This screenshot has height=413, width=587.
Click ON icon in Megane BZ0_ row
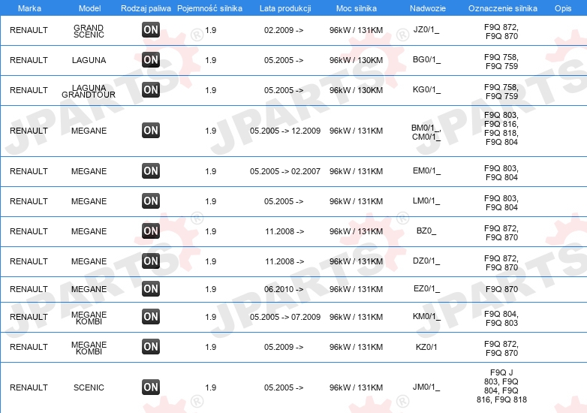tap(151, 231)
